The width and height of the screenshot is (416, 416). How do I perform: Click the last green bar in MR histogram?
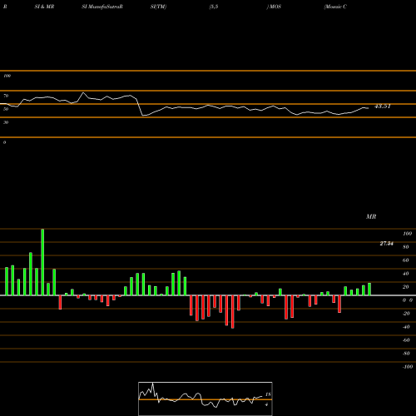pos(369,290)
